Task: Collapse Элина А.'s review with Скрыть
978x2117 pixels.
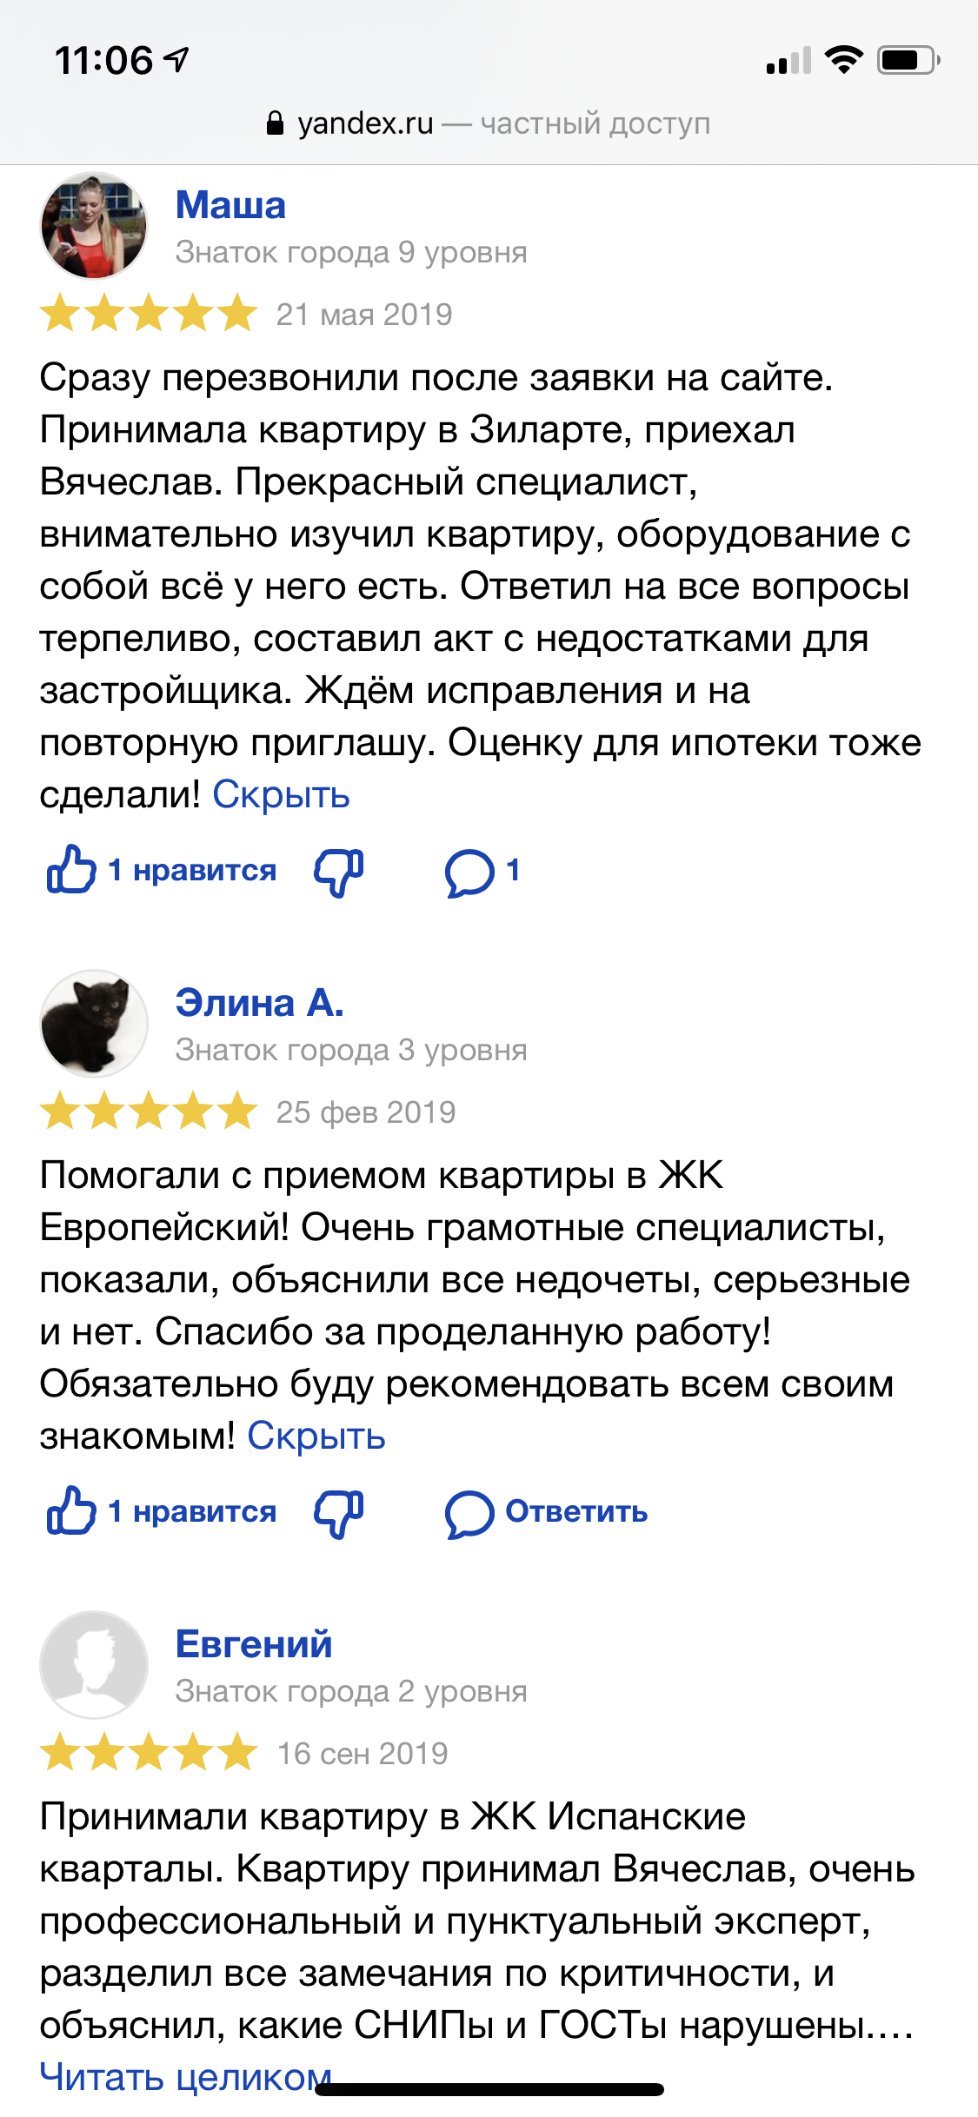Action: click(316, 1436)
